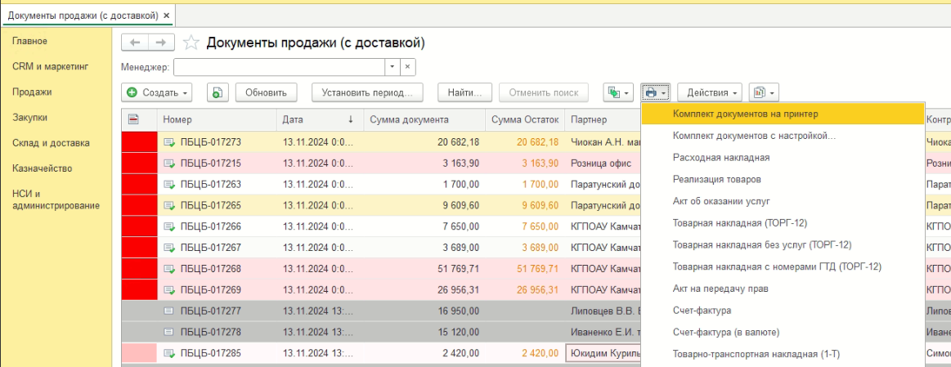Click the status icon column header
This screenshot has width=951, height=367.
click(x=134, y=119)
